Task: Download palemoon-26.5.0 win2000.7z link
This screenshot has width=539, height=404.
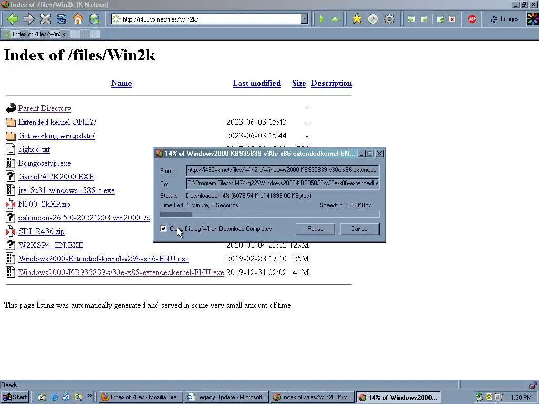Action: click(x=84, y=218)
